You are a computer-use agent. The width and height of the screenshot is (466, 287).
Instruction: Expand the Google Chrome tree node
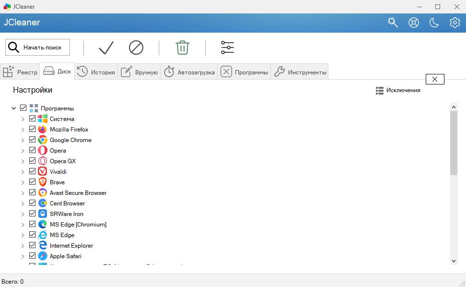(23, 140)
